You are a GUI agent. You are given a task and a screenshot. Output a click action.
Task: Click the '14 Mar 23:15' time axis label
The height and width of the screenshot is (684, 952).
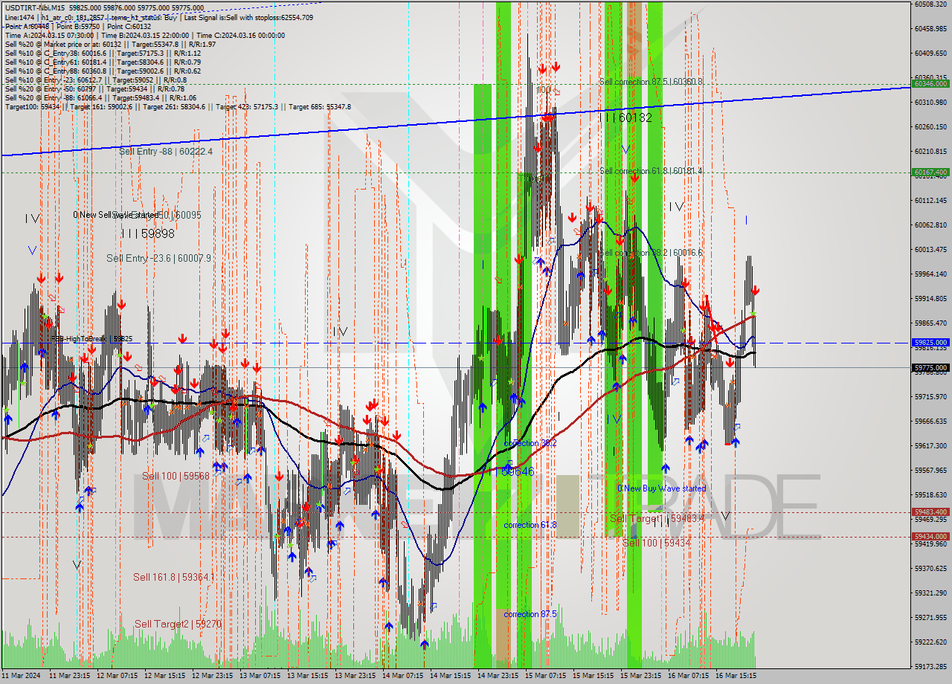click(498, 676)
